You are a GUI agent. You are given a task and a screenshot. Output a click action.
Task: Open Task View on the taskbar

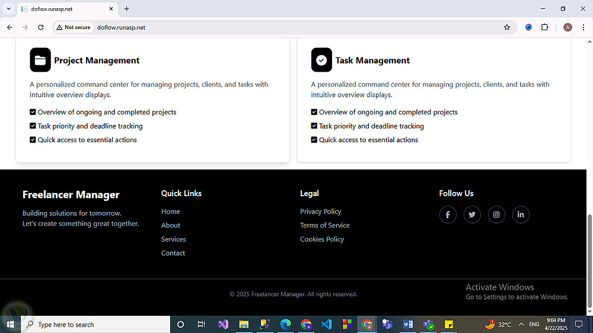(x=202, y=324)
